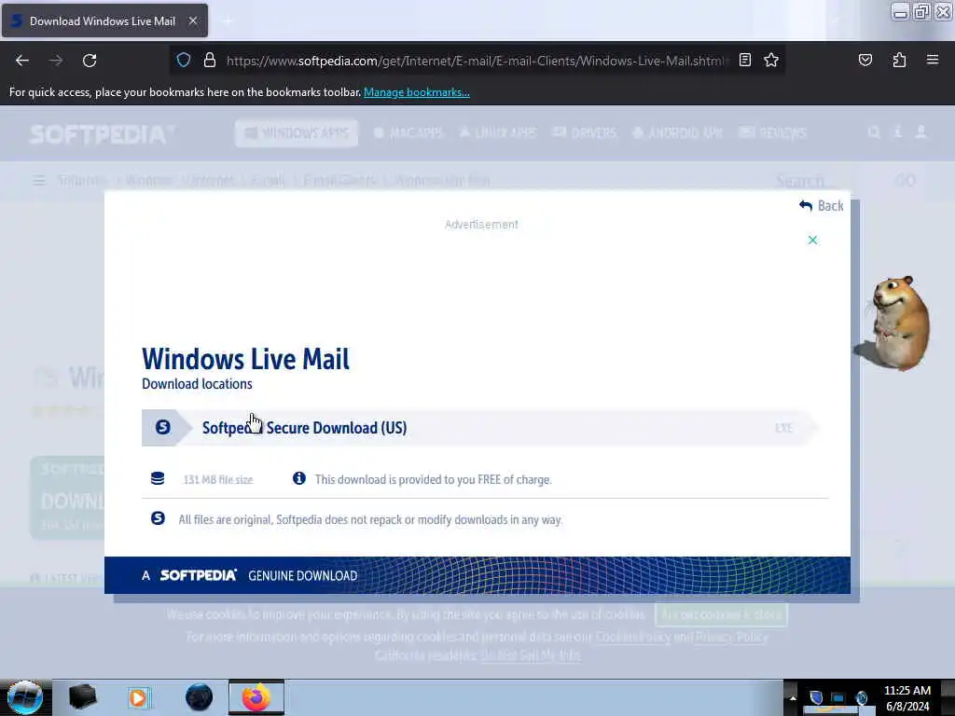Open Do Not Sell My Info link

(x=530, y=655)
